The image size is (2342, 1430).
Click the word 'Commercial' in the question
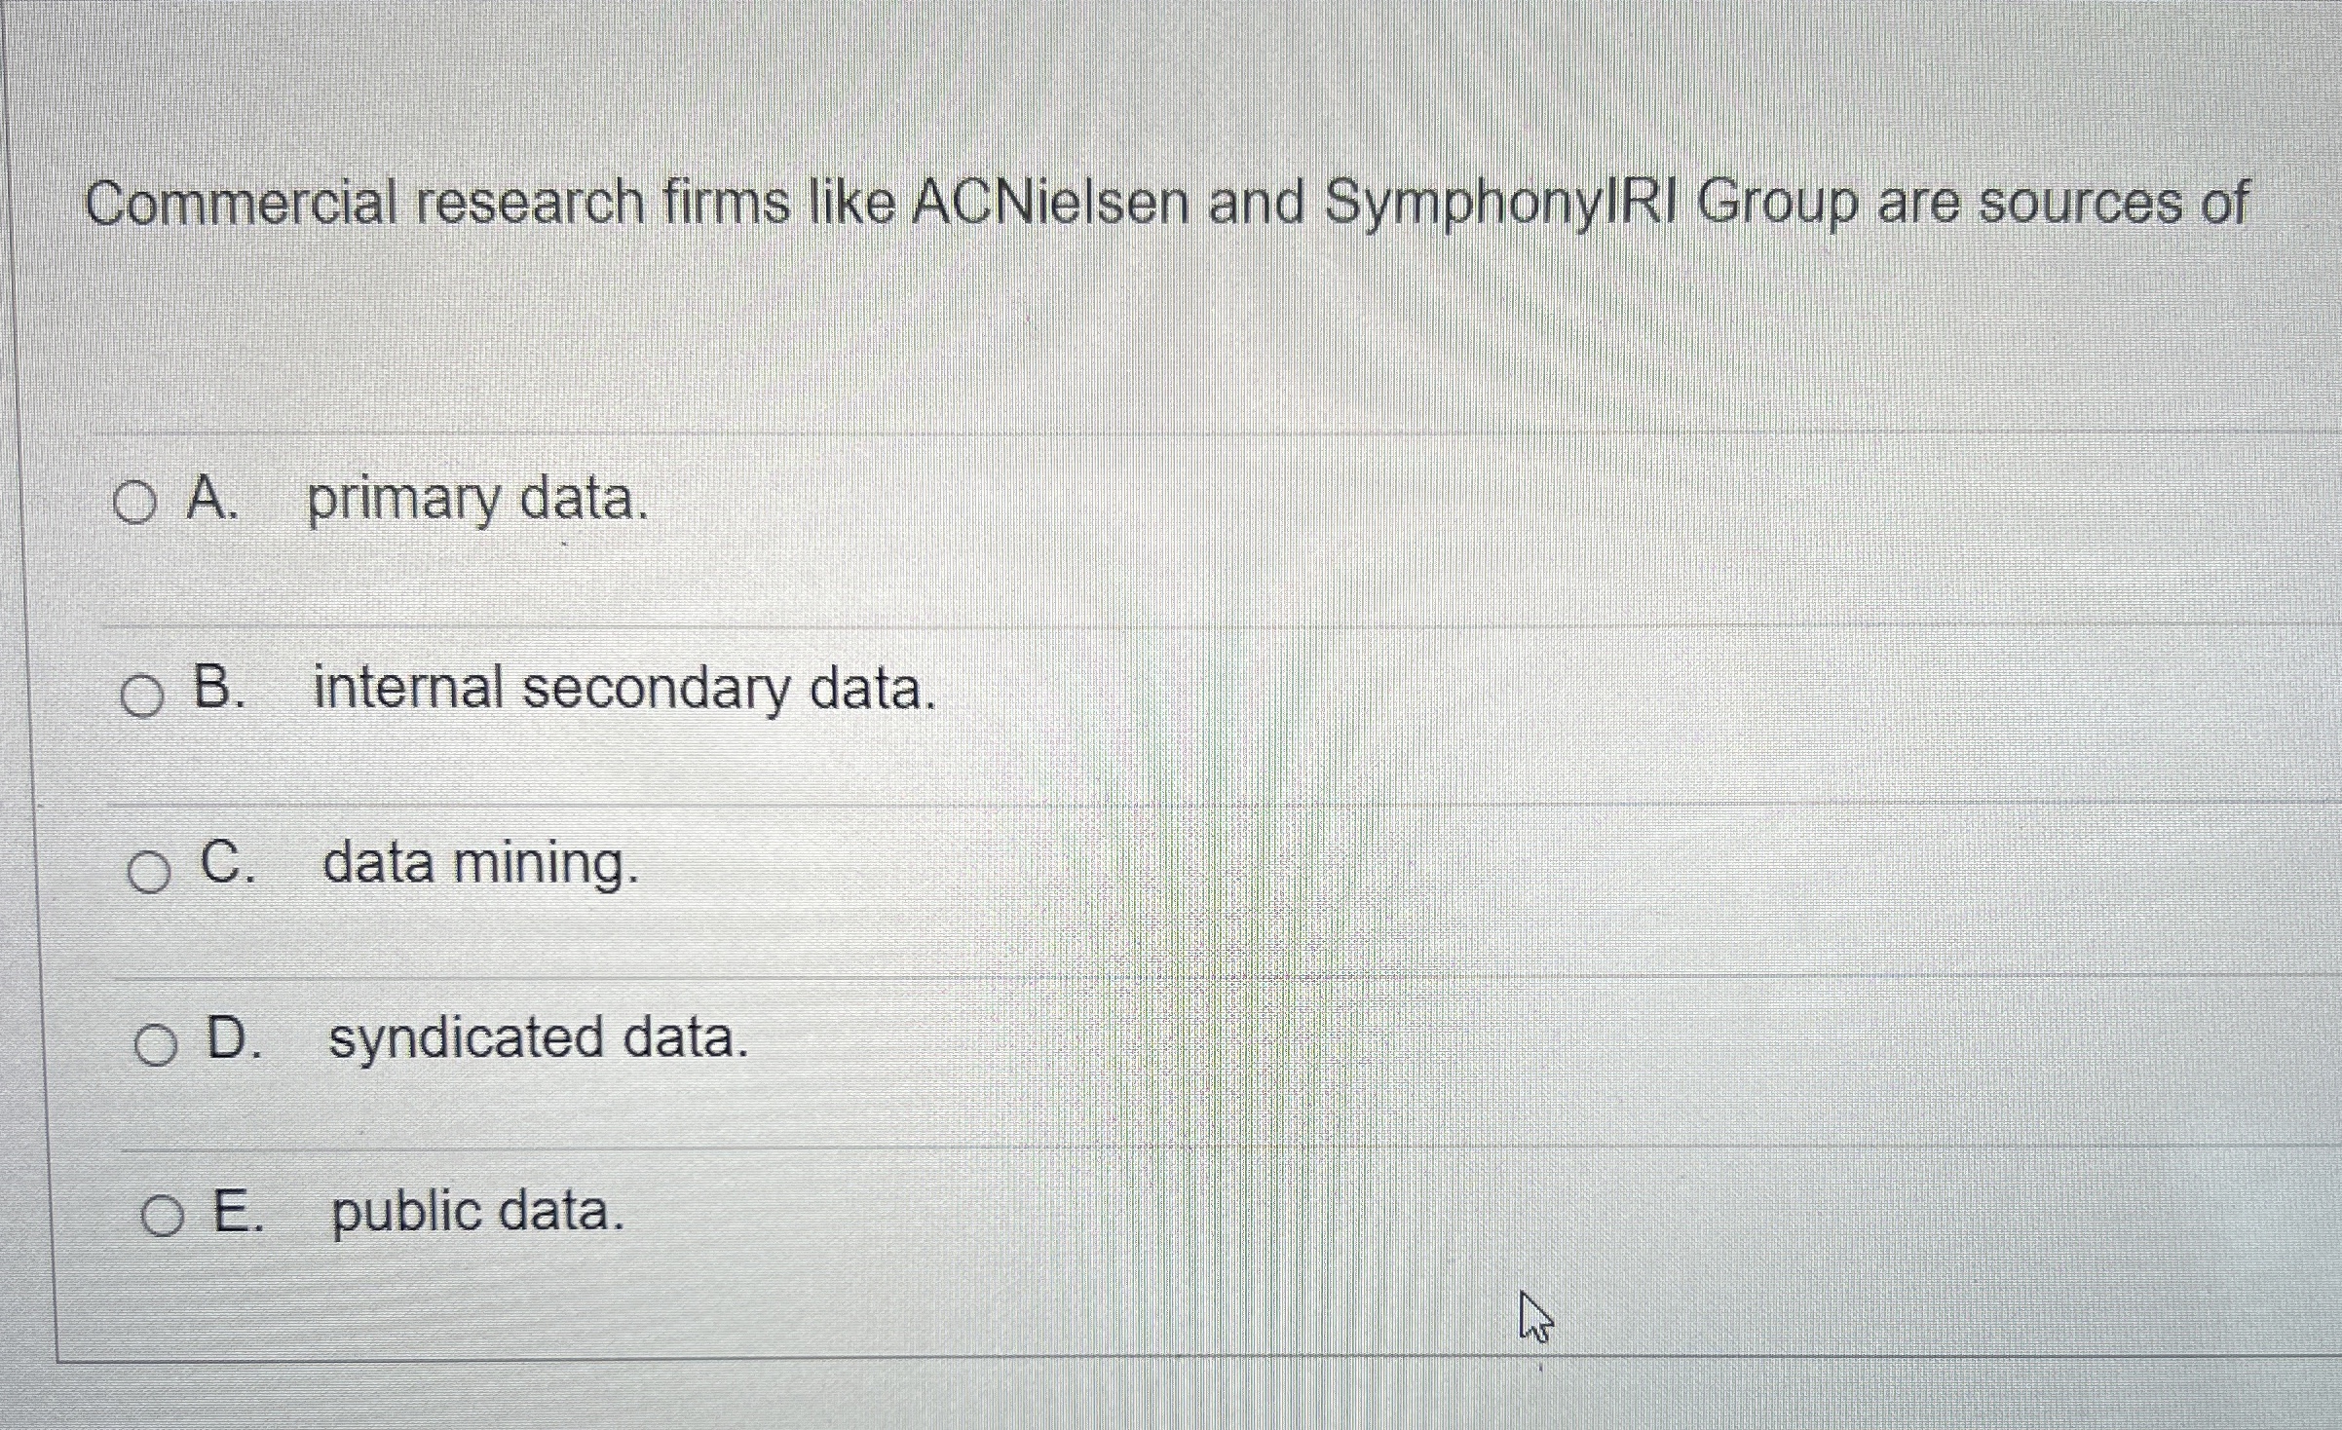[242, 205]
